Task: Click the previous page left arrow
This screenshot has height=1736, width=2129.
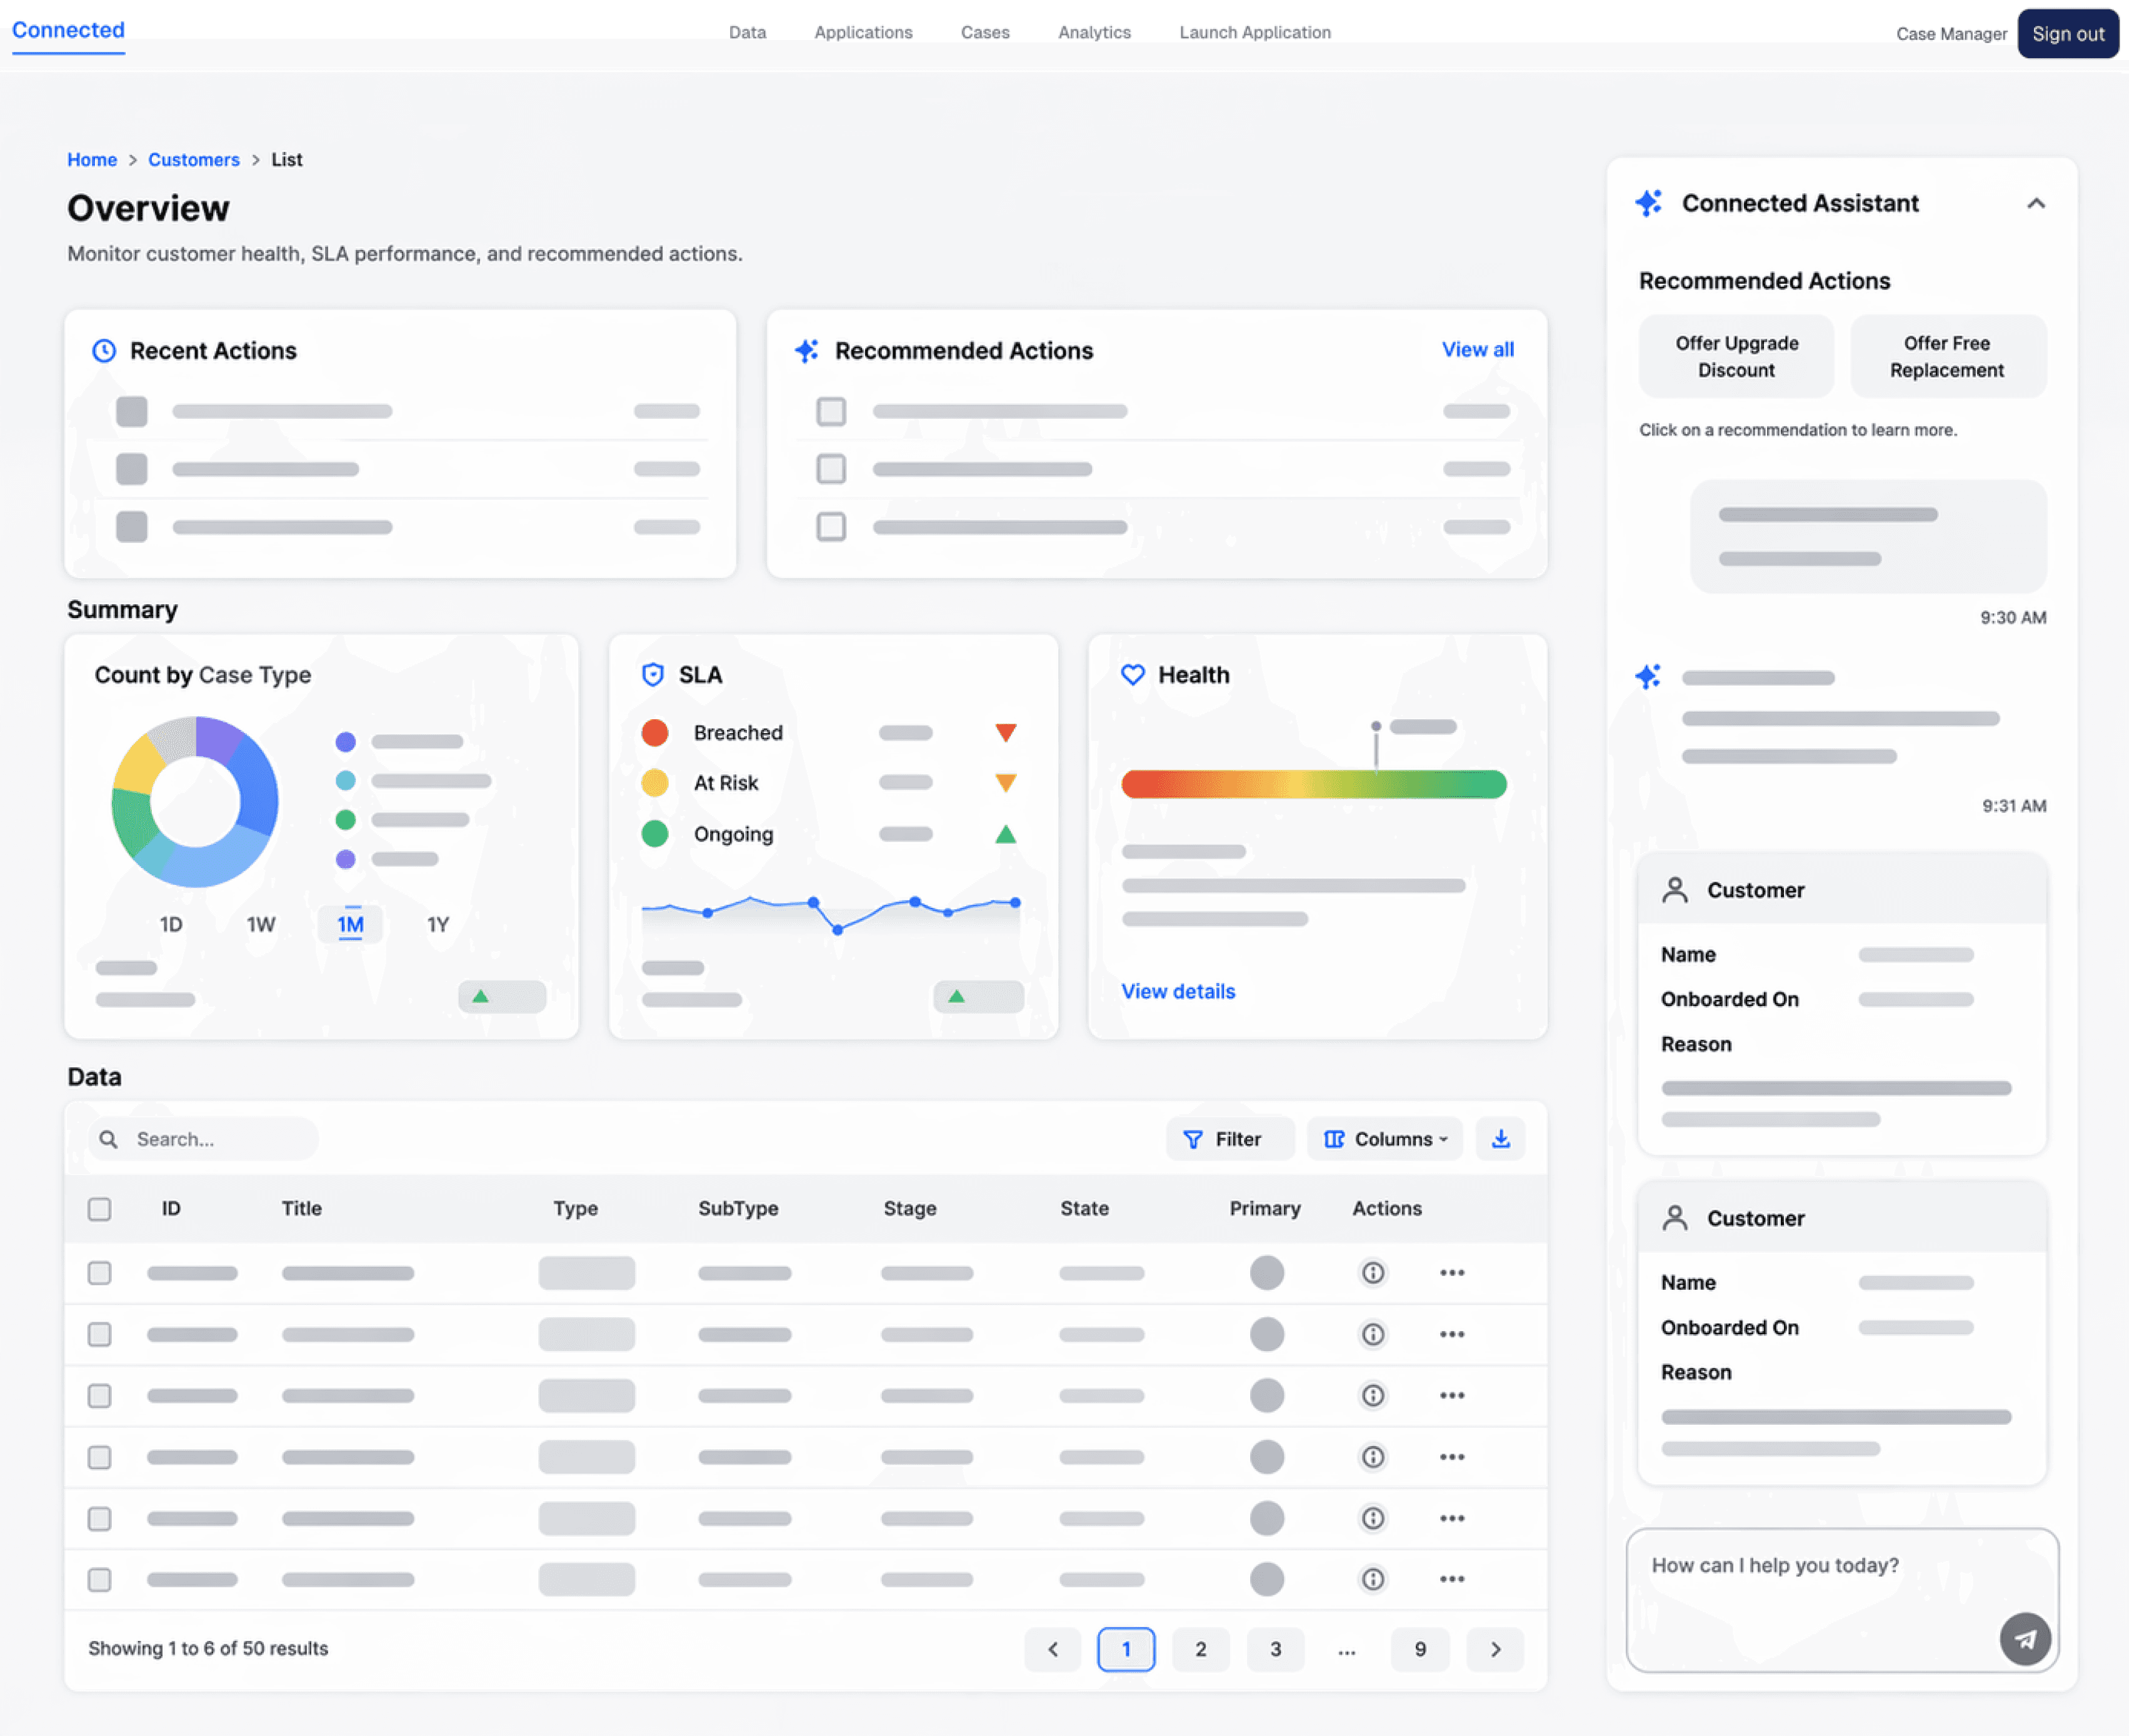Action: point(1052,1649)
